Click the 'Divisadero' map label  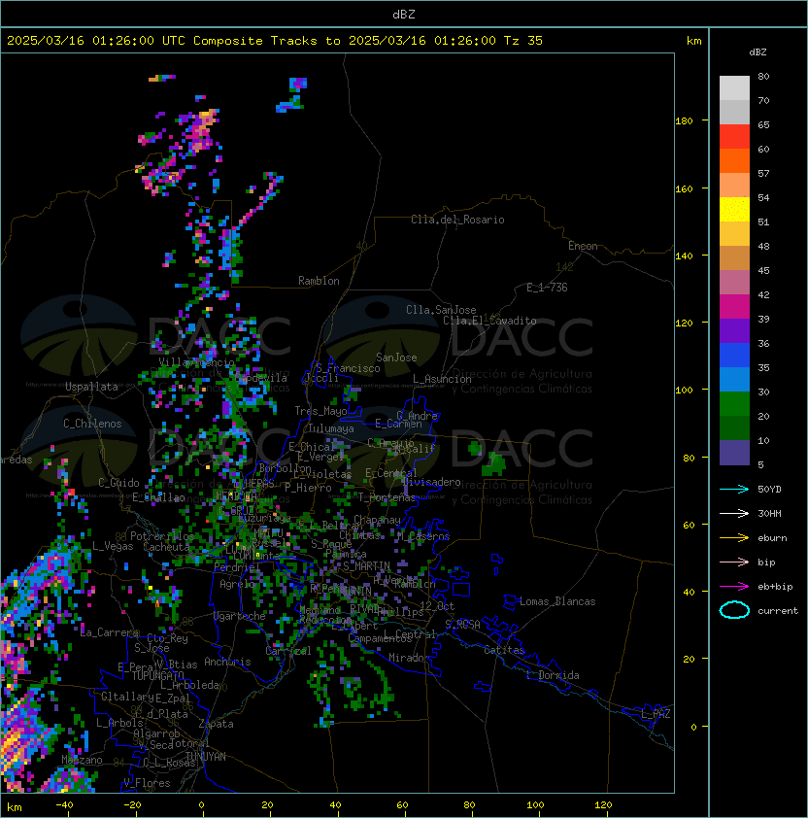[431, 482]
